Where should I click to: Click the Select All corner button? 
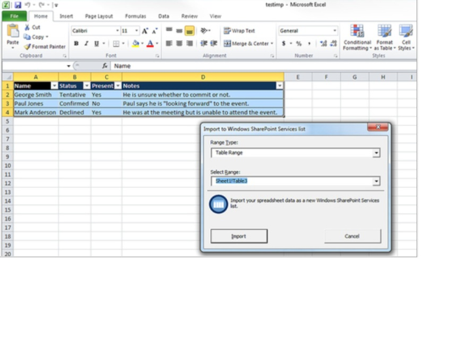tap(8, 77)
